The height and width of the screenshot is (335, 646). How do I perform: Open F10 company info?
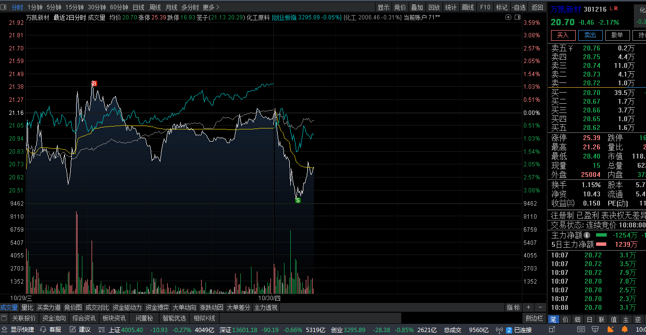pos(485,7)
